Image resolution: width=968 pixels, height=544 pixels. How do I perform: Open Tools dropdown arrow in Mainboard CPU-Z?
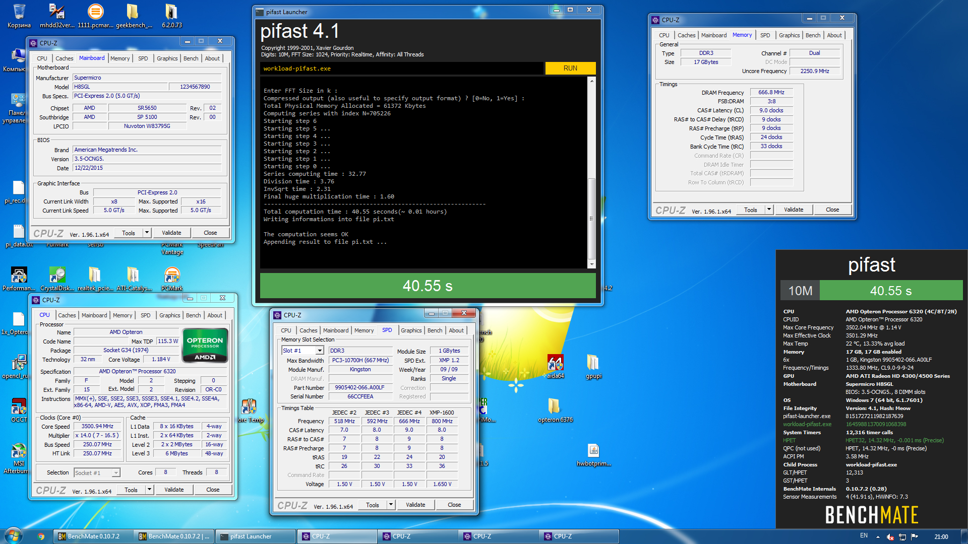click(147, 233)
